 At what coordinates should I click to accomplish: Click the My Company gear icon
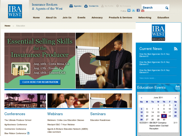[117, 6]
